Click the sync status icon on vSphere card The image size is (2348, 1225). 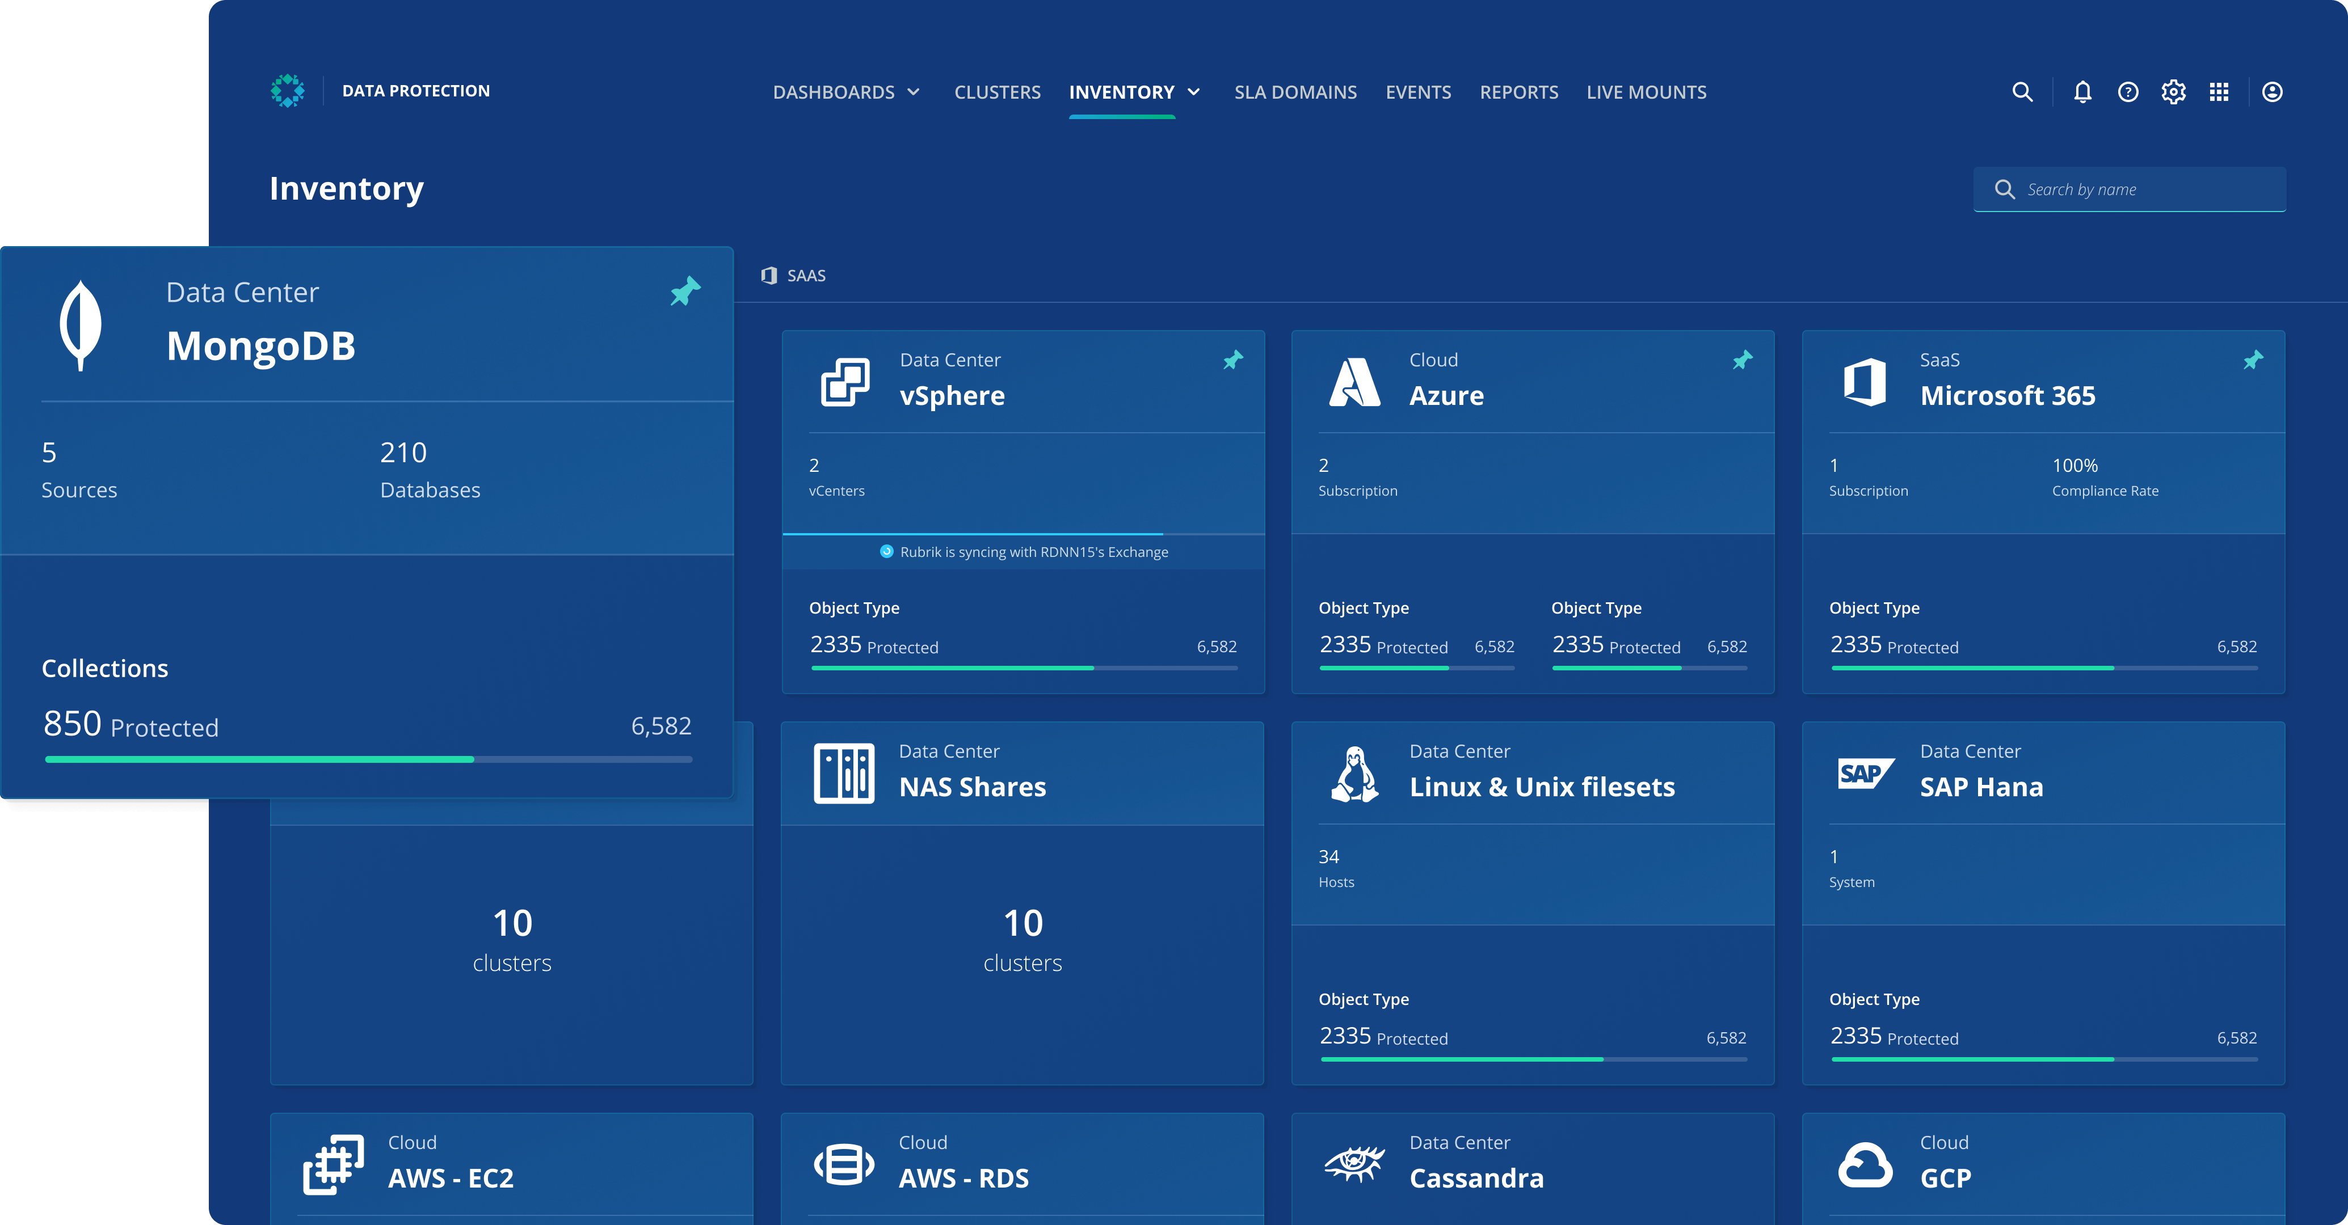(886, 551)
